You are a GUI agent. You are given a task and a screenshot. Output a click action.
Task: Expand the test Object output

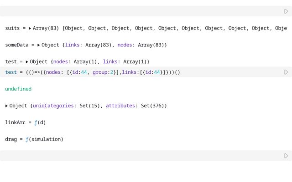pos(27,61)
